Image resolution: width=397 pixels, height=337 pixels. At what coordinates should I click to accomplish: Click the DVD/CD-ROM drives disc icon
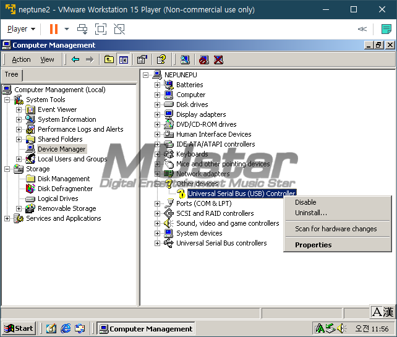169,124
